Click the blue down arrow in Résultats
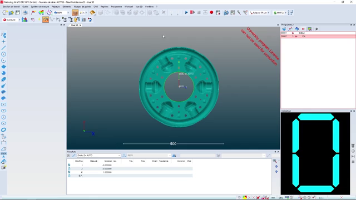The height and width of the screenshot is (200, 356). [276, 172]
